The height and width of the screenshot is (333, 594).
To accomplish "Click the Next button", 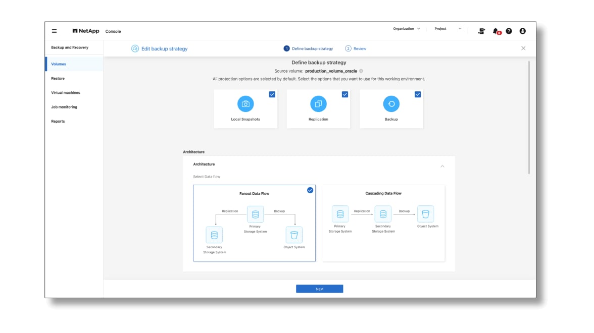I will click(x=319, y=289).
